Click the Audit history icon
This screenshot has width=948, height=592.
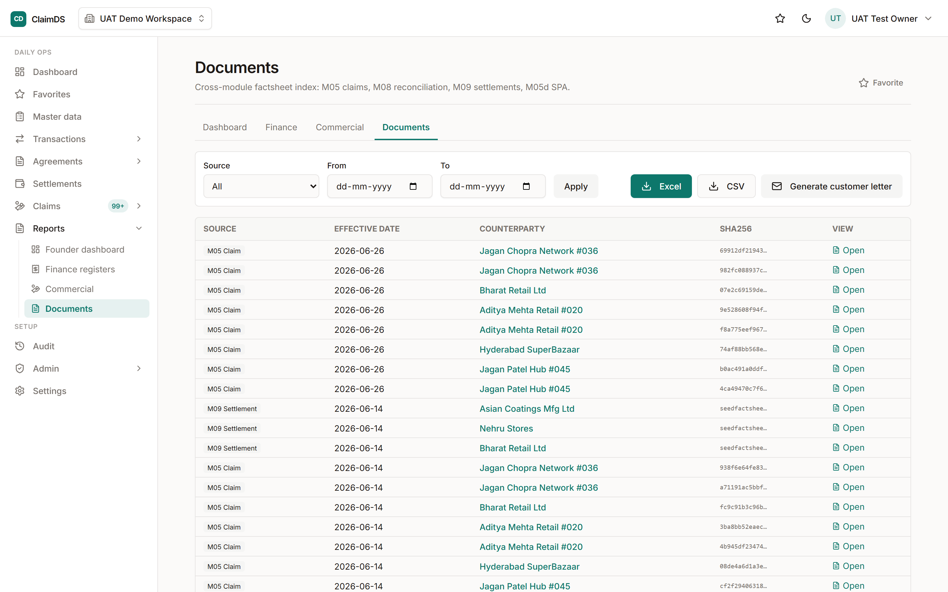coord(20,346)
